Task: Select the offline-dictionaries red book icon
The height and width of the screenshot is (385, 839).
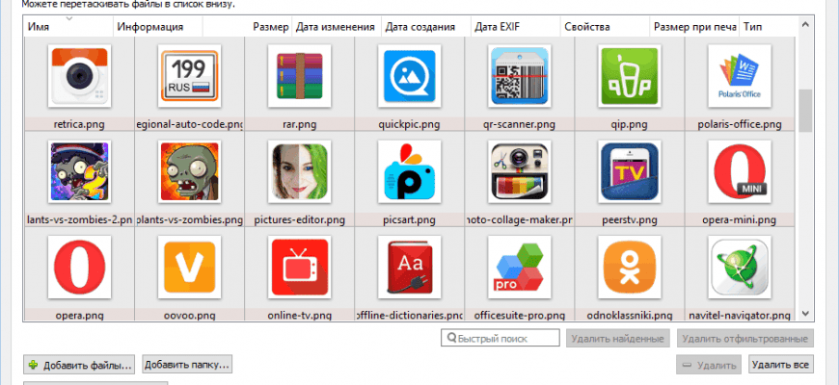Action: click(x=409, y=267)
